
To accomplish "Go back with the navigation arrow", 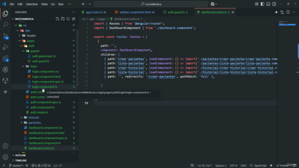I will 83,4.
